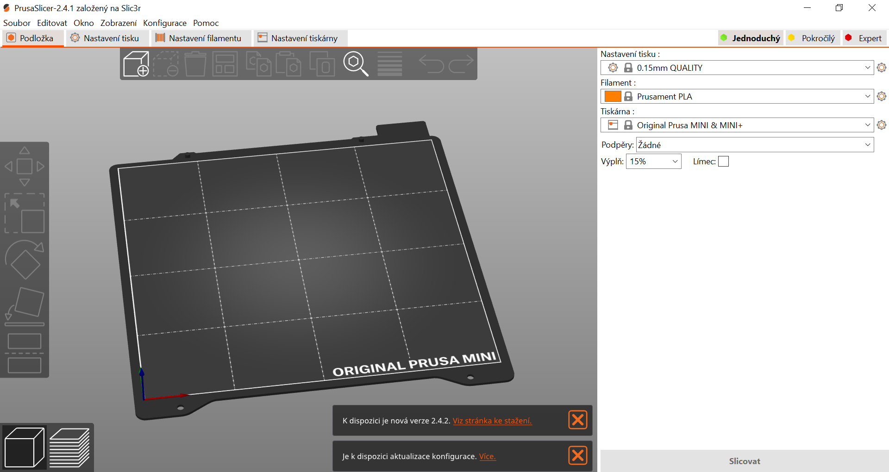889x472 pixels.
Task: Click the Undo arrow icon
Action: click(431, 64)
